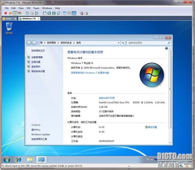This screenshot has width=195, height=170.
Task: Click the red Power Off toolbar icon
Action: coord(6,13)
